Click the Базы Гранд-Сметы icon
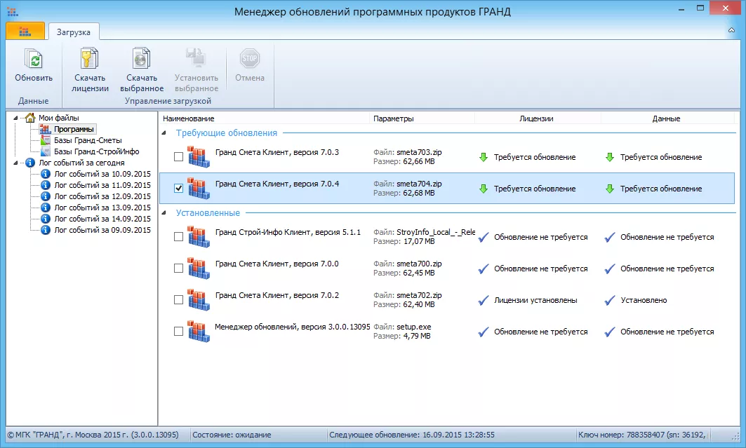 (45, 140)
